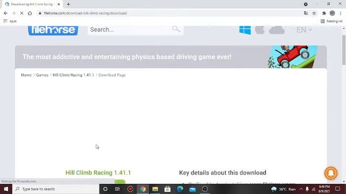Click the orange notification bell button

(331, 173)
